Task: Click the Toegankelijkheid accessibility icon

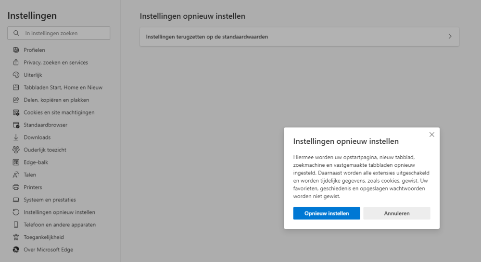Action: point(16,237)
